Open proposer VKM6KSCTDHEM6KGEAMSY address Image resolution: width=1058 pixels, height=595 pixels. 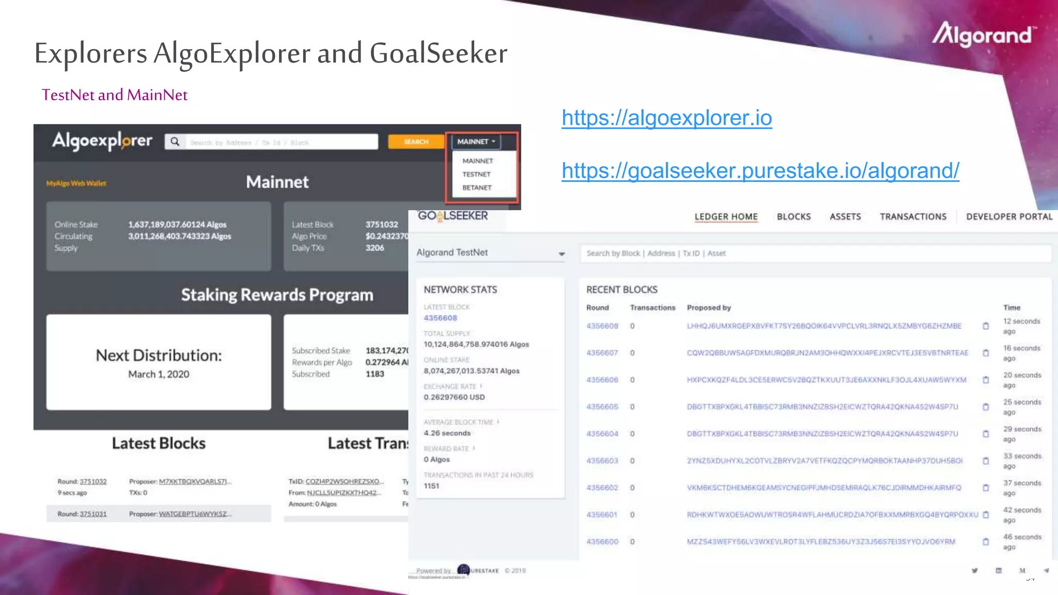(824, 488)
